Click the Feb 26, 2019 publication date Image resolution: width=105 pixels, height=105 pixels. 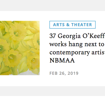64,73
